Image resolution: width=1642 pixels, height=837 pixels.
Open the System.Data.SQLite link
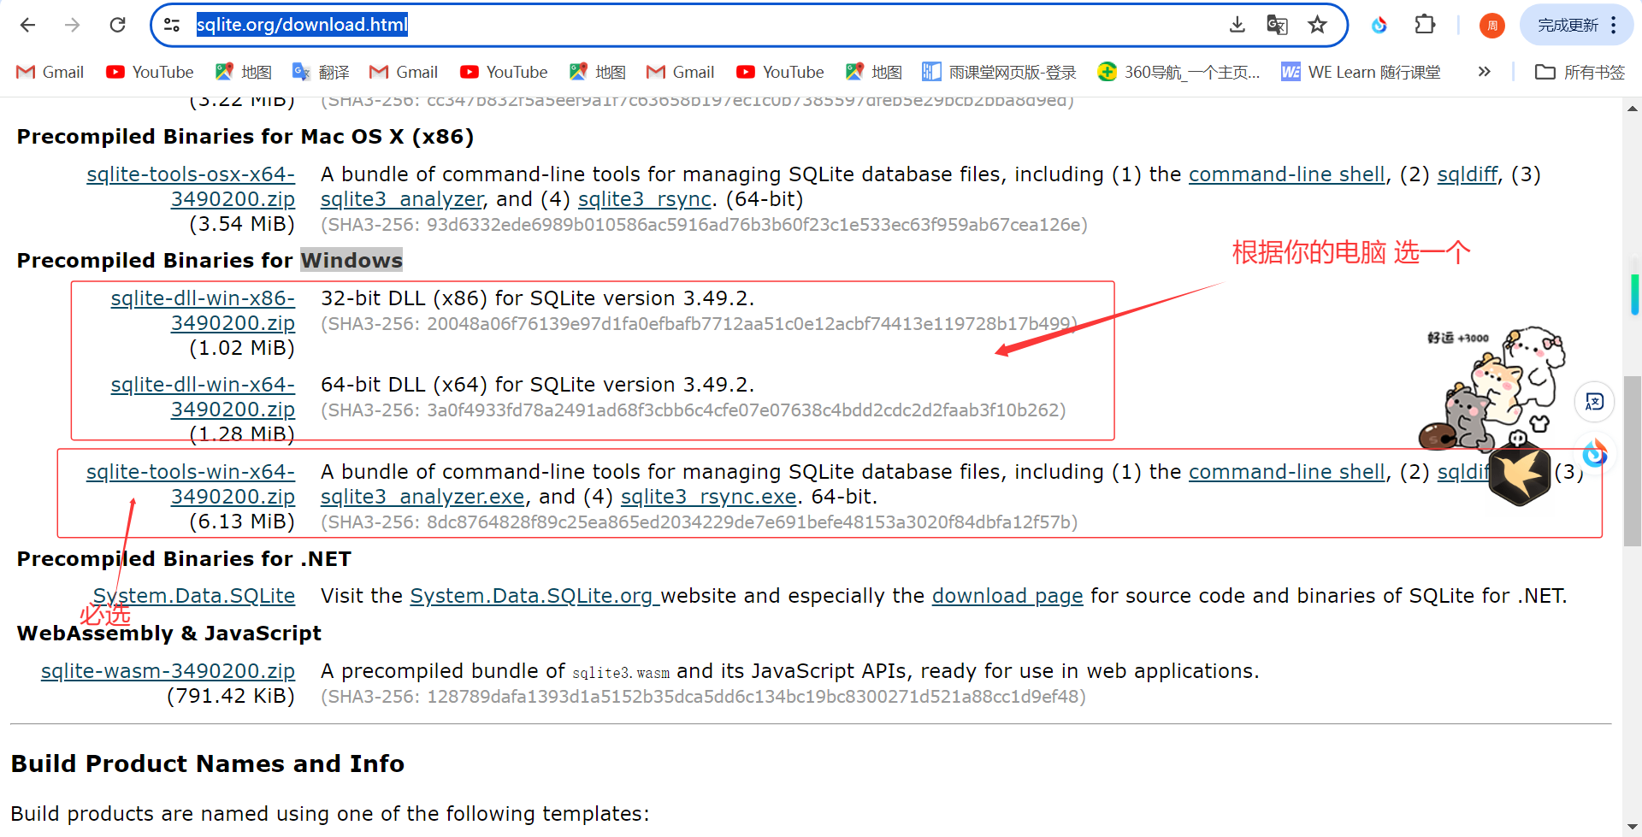[193, 596]
